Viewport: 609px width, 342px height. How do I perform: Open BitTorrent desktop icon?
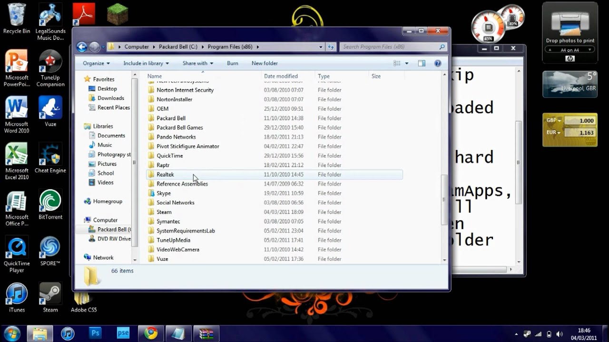[50, 204]
